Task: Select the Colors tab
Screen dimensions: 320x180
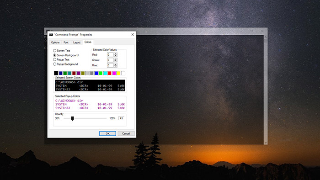Action: point(88,42)
